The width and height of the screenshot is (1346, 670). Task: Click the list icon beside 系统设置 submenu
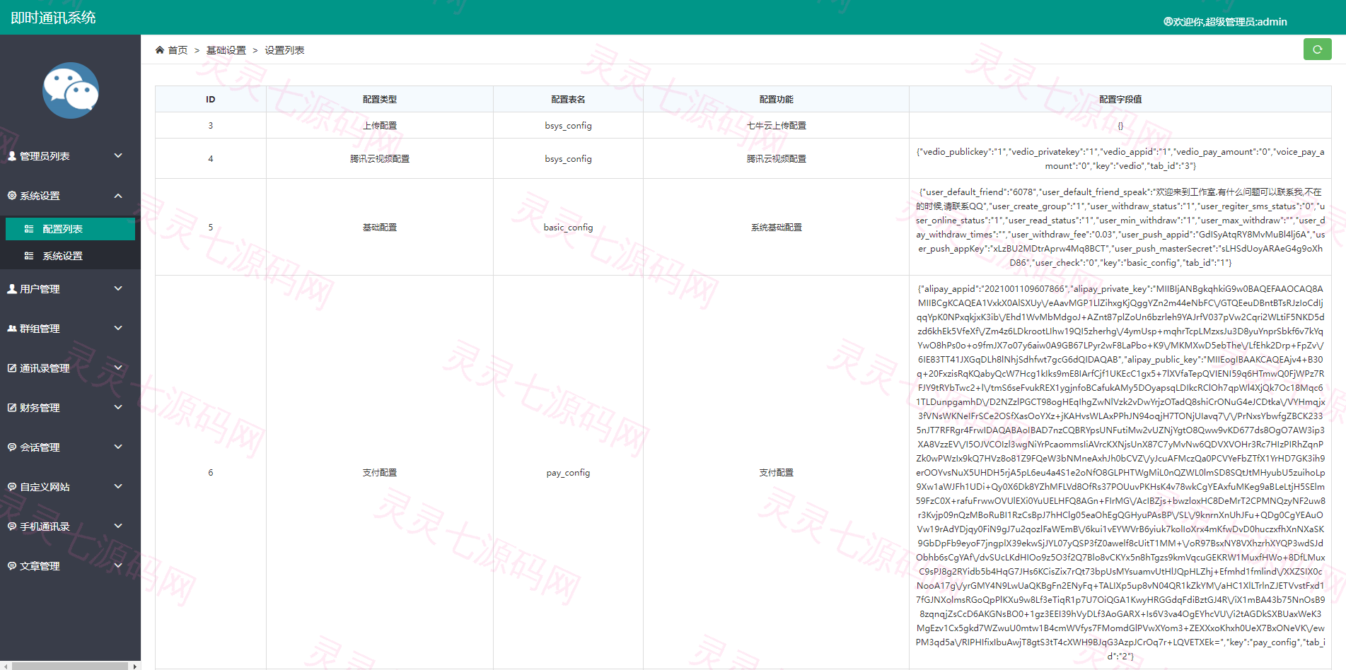pos(29,256)
